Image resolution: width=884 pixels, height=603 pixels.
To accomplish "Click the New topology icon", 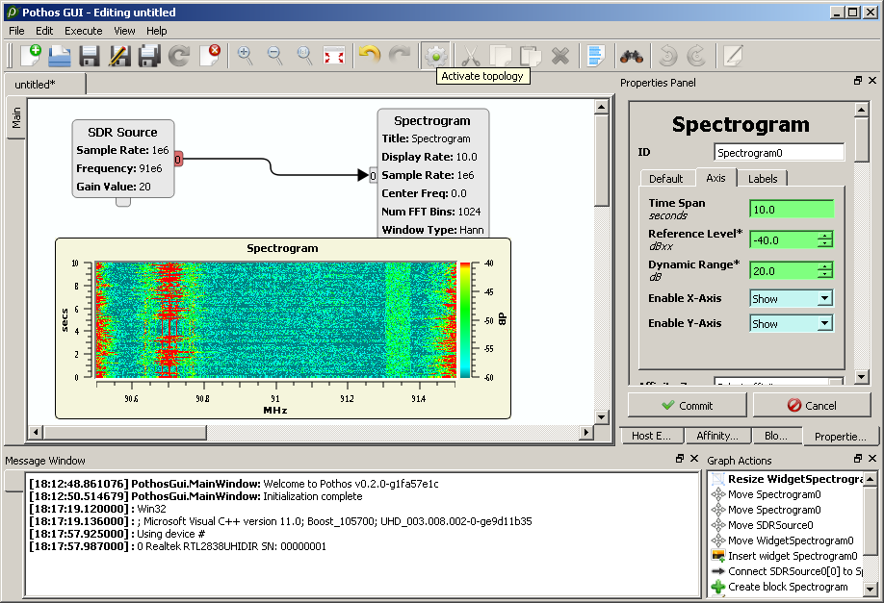I will point(31,55).
